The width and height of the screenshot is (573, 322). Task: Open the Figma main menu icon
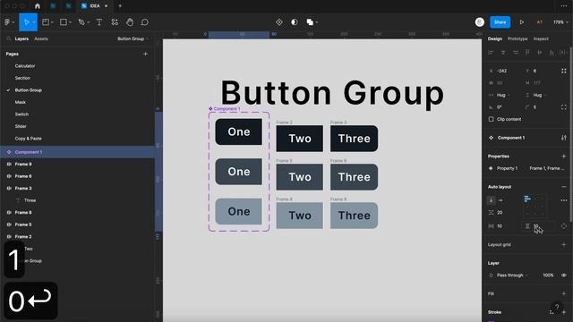coord(7,22)
